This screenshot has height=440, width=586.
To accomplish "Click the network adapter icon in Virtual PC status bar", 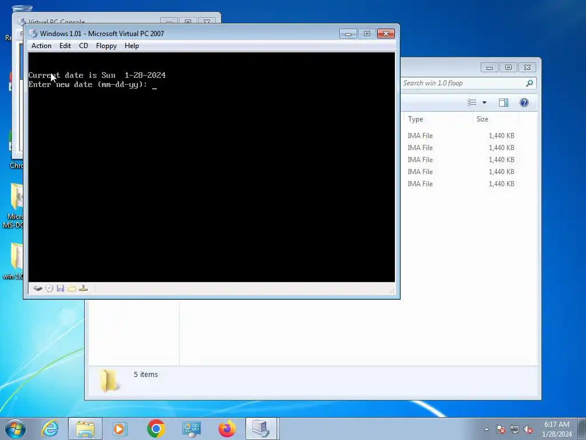I will click(x=84, y=289).
